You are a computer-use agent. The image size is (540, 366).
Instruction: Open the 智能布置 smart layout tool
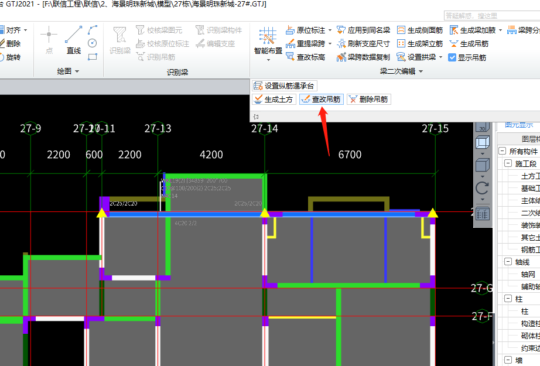268,40
